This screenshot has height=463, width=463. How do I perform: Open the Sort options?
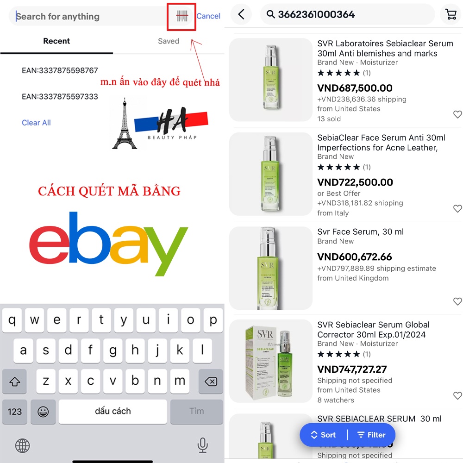(x=323, y=435)
